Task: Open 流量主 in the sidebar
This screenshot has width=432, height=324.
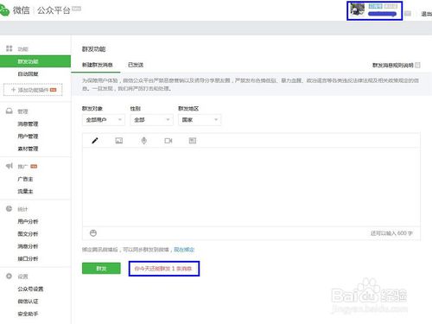Action: click(25, 191)
